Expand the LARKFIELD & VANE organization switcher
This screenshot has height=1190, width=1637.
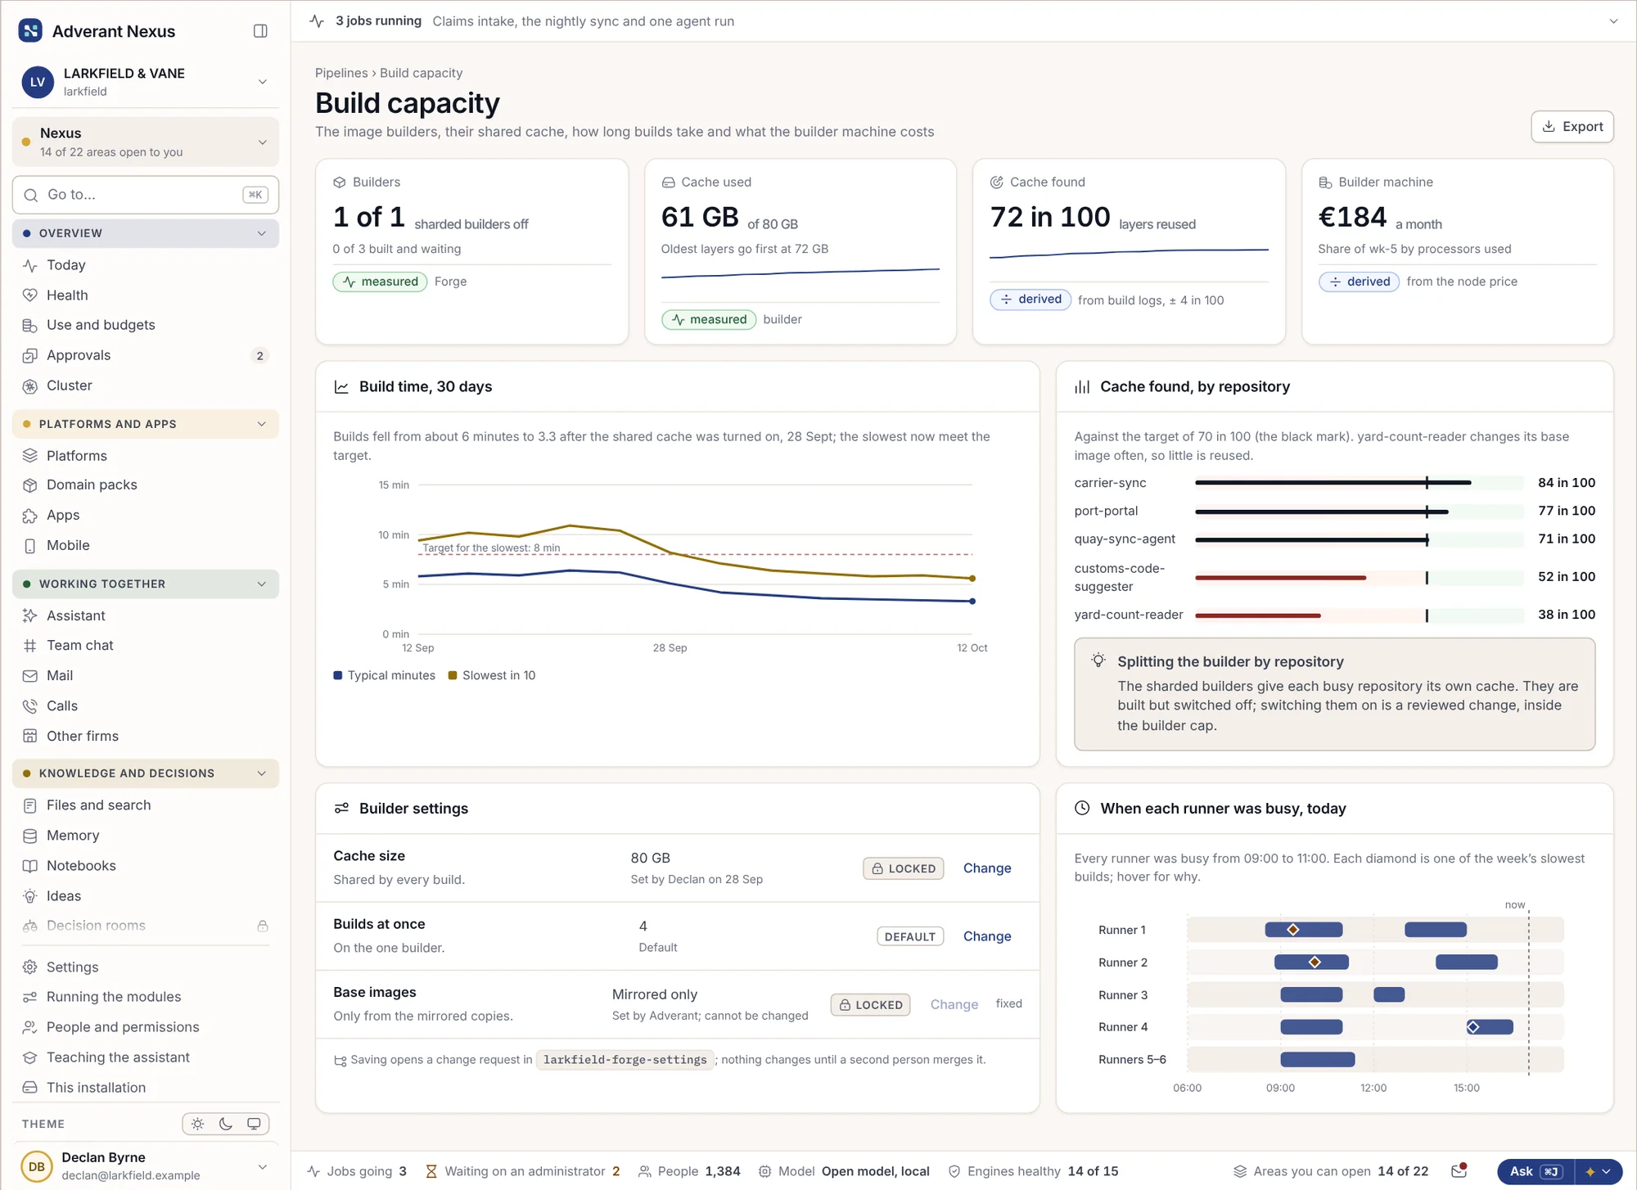[146, 82]
